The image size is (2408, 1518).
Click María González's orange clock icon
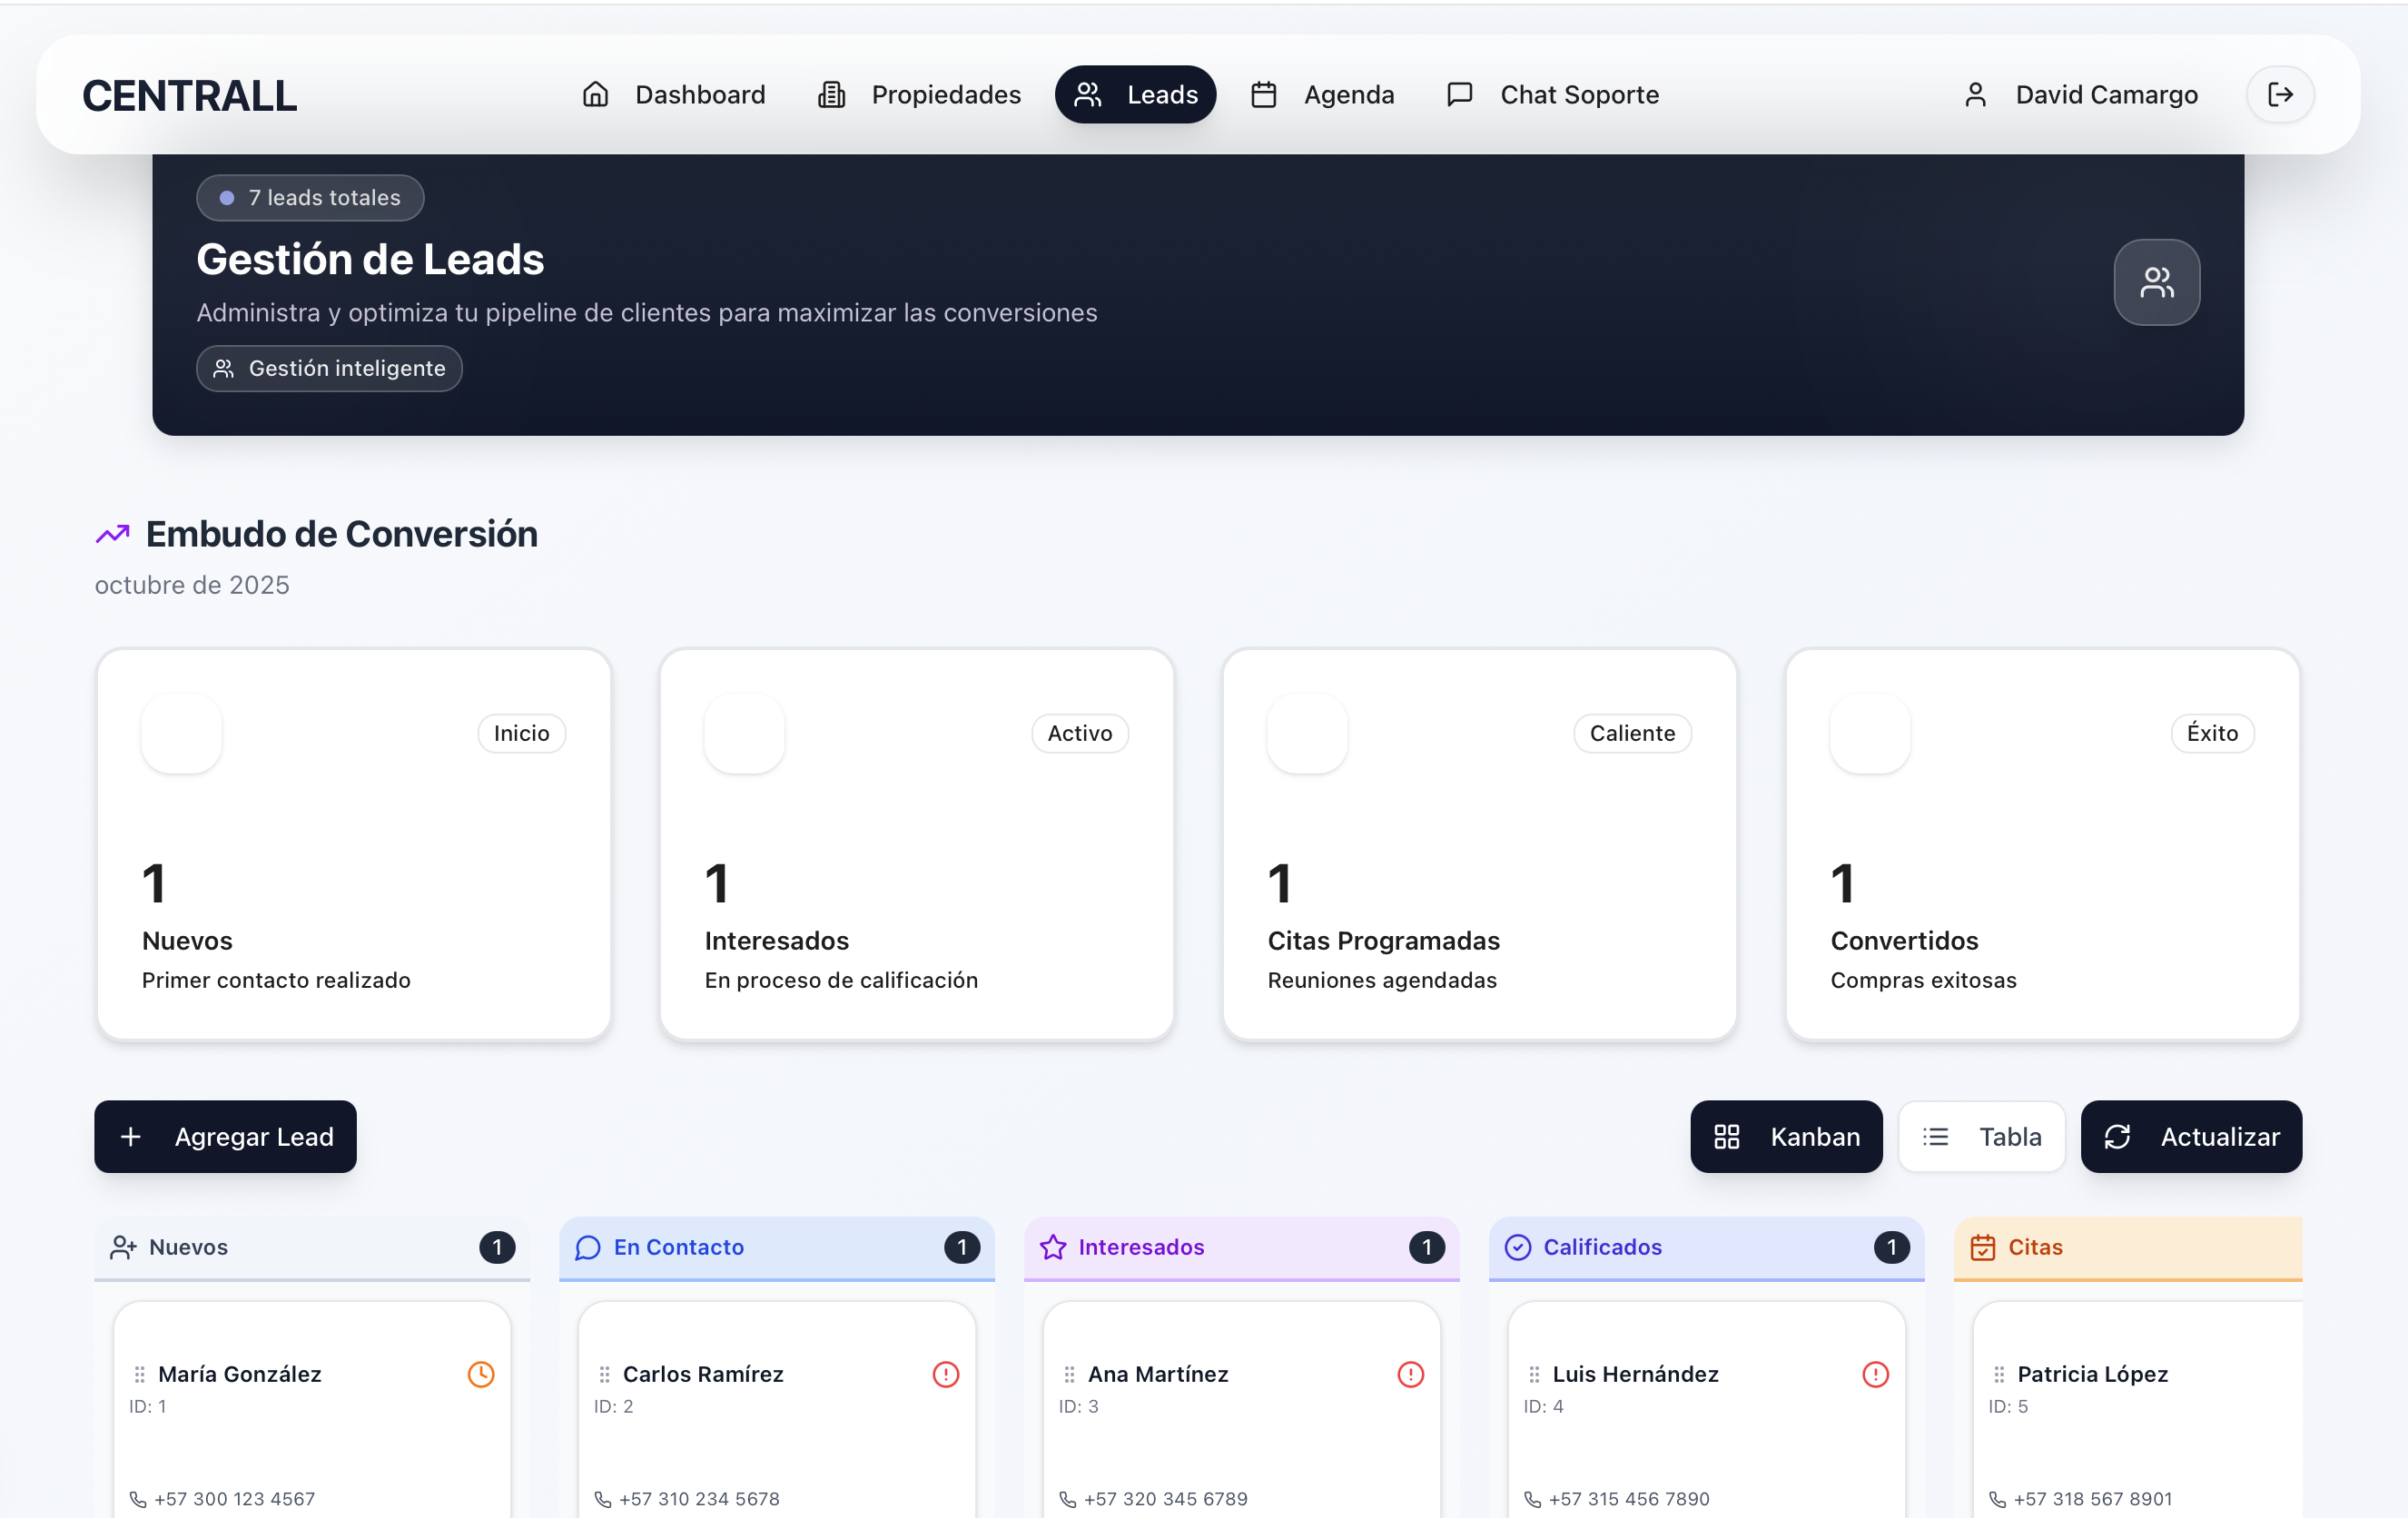(x=481, y=1374)
